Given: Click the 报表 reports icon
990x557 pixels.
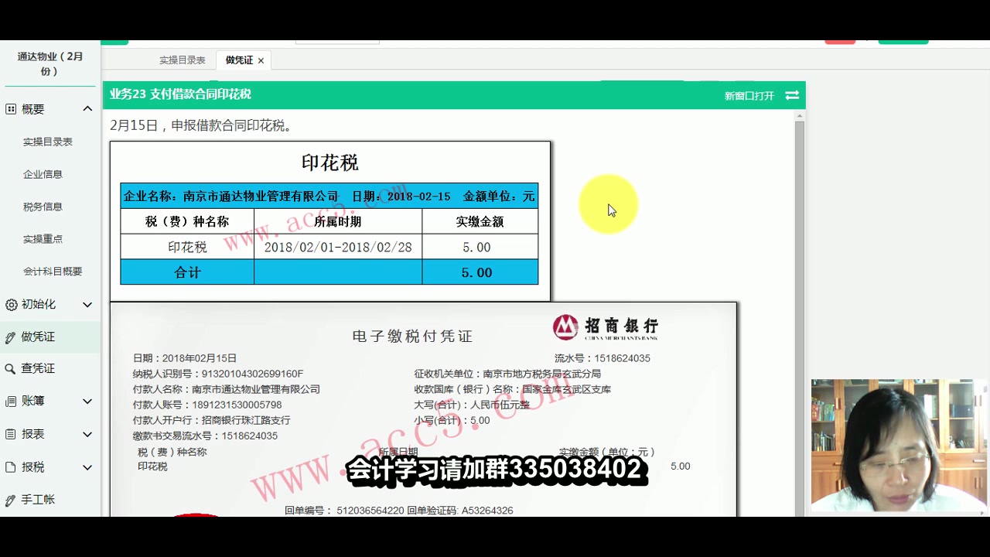Looking at the screenshot, I should pyautogui.click(x=10, y=434).
